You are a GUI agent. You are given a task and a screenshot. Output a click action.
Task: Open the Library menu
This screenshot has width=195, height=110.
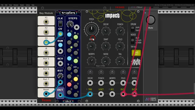coord(28,5)
